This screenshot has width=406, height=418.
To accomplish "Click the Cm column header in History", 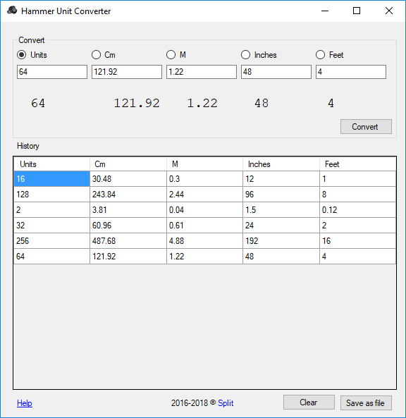I will point(128,164).
